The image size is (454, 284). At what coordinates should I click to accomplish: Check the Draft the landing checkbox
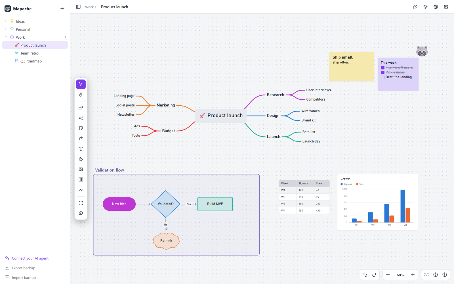click(x=383, y=77)
